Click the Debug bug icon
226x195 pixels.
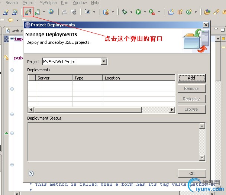(x=125, y=12)
